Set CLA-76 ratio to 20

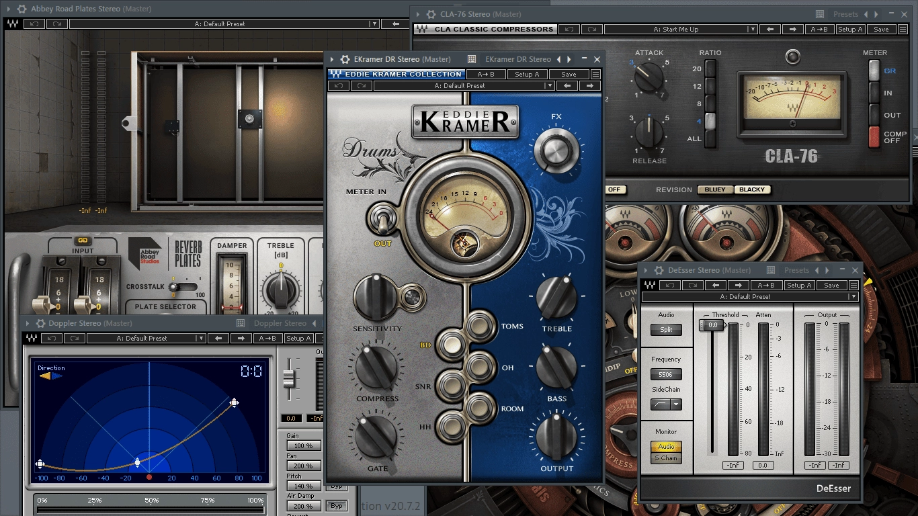click(x=710, y=69)
